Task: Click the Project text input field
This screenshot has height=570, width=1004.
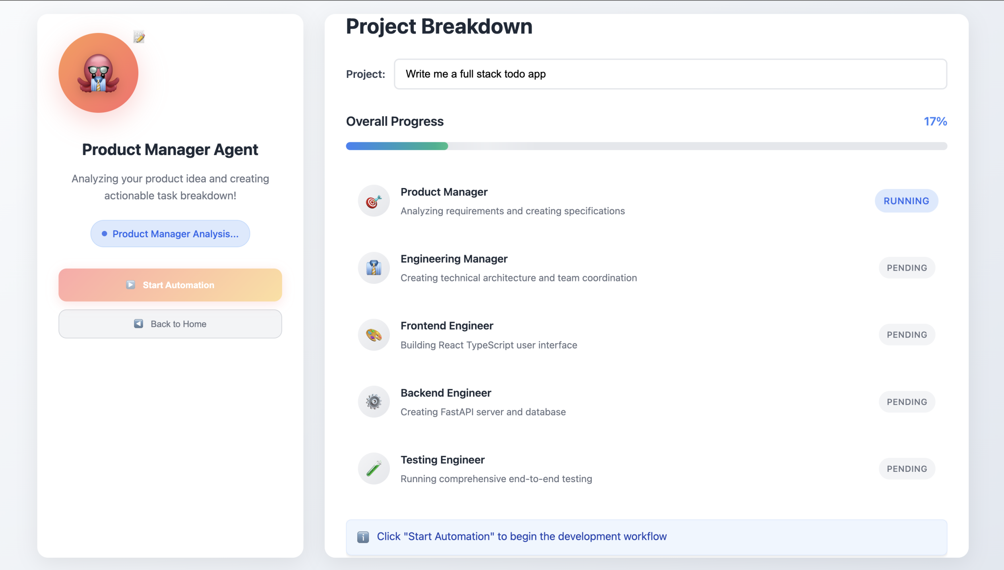Action: pyautogui.click(x=670, y=74)
